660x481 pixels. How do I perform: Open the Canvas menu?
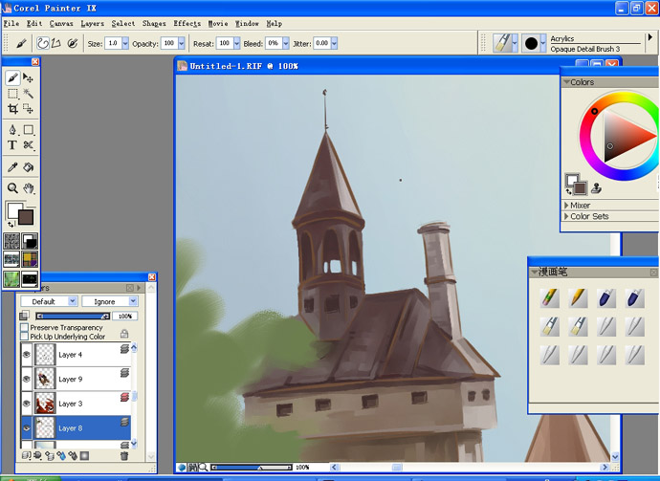61,24
